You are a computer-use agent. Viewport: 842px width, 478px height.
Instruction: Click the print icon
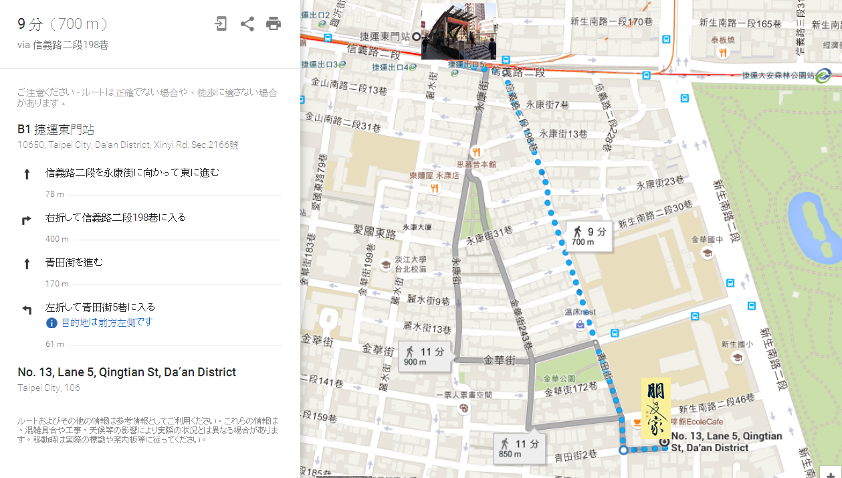tap(274, 24)
